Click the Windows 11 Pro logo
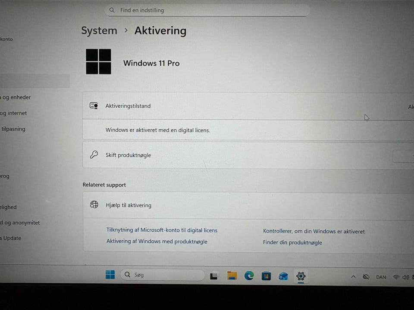414x310 pixels. coord(98,62)
